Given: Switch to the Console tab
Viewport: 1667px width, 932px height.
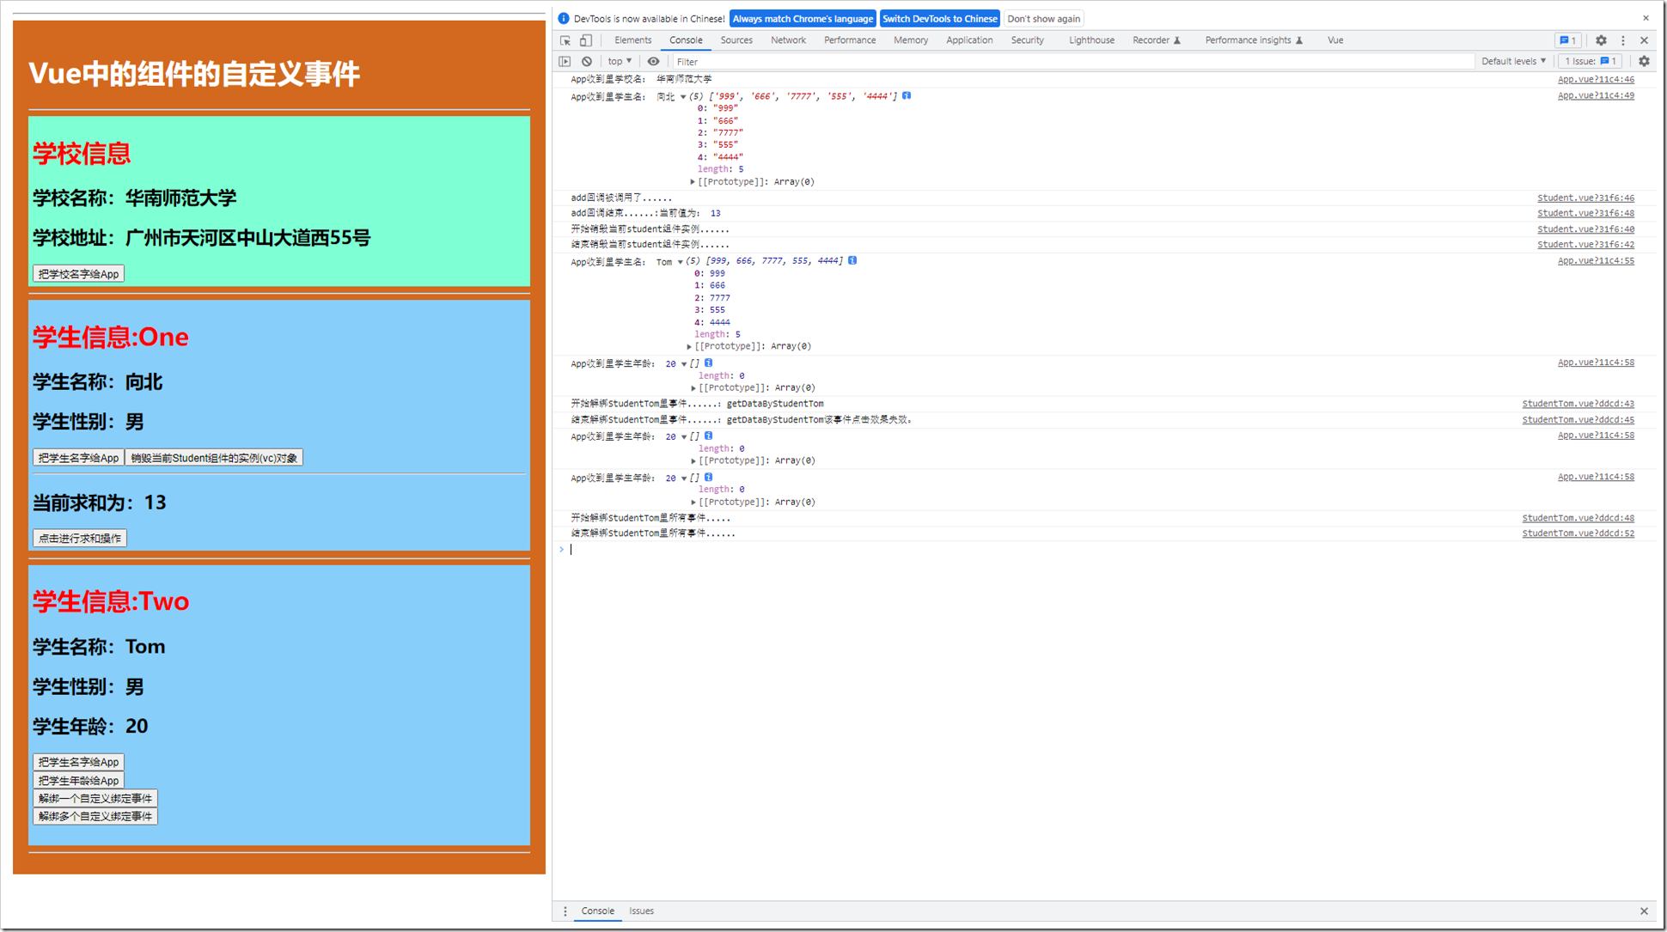Looking at the screenshot, I should pos(688,40).
